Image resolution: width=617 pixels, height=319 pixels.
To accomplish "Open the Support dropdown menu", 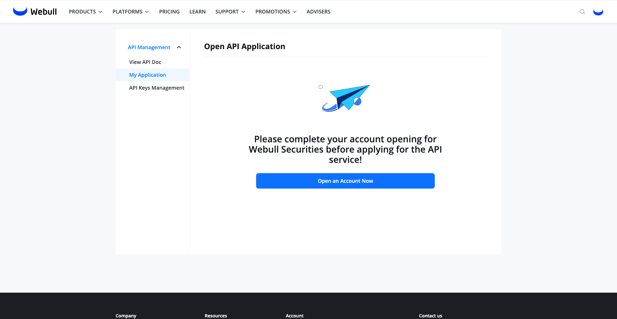I will point(230,12).
